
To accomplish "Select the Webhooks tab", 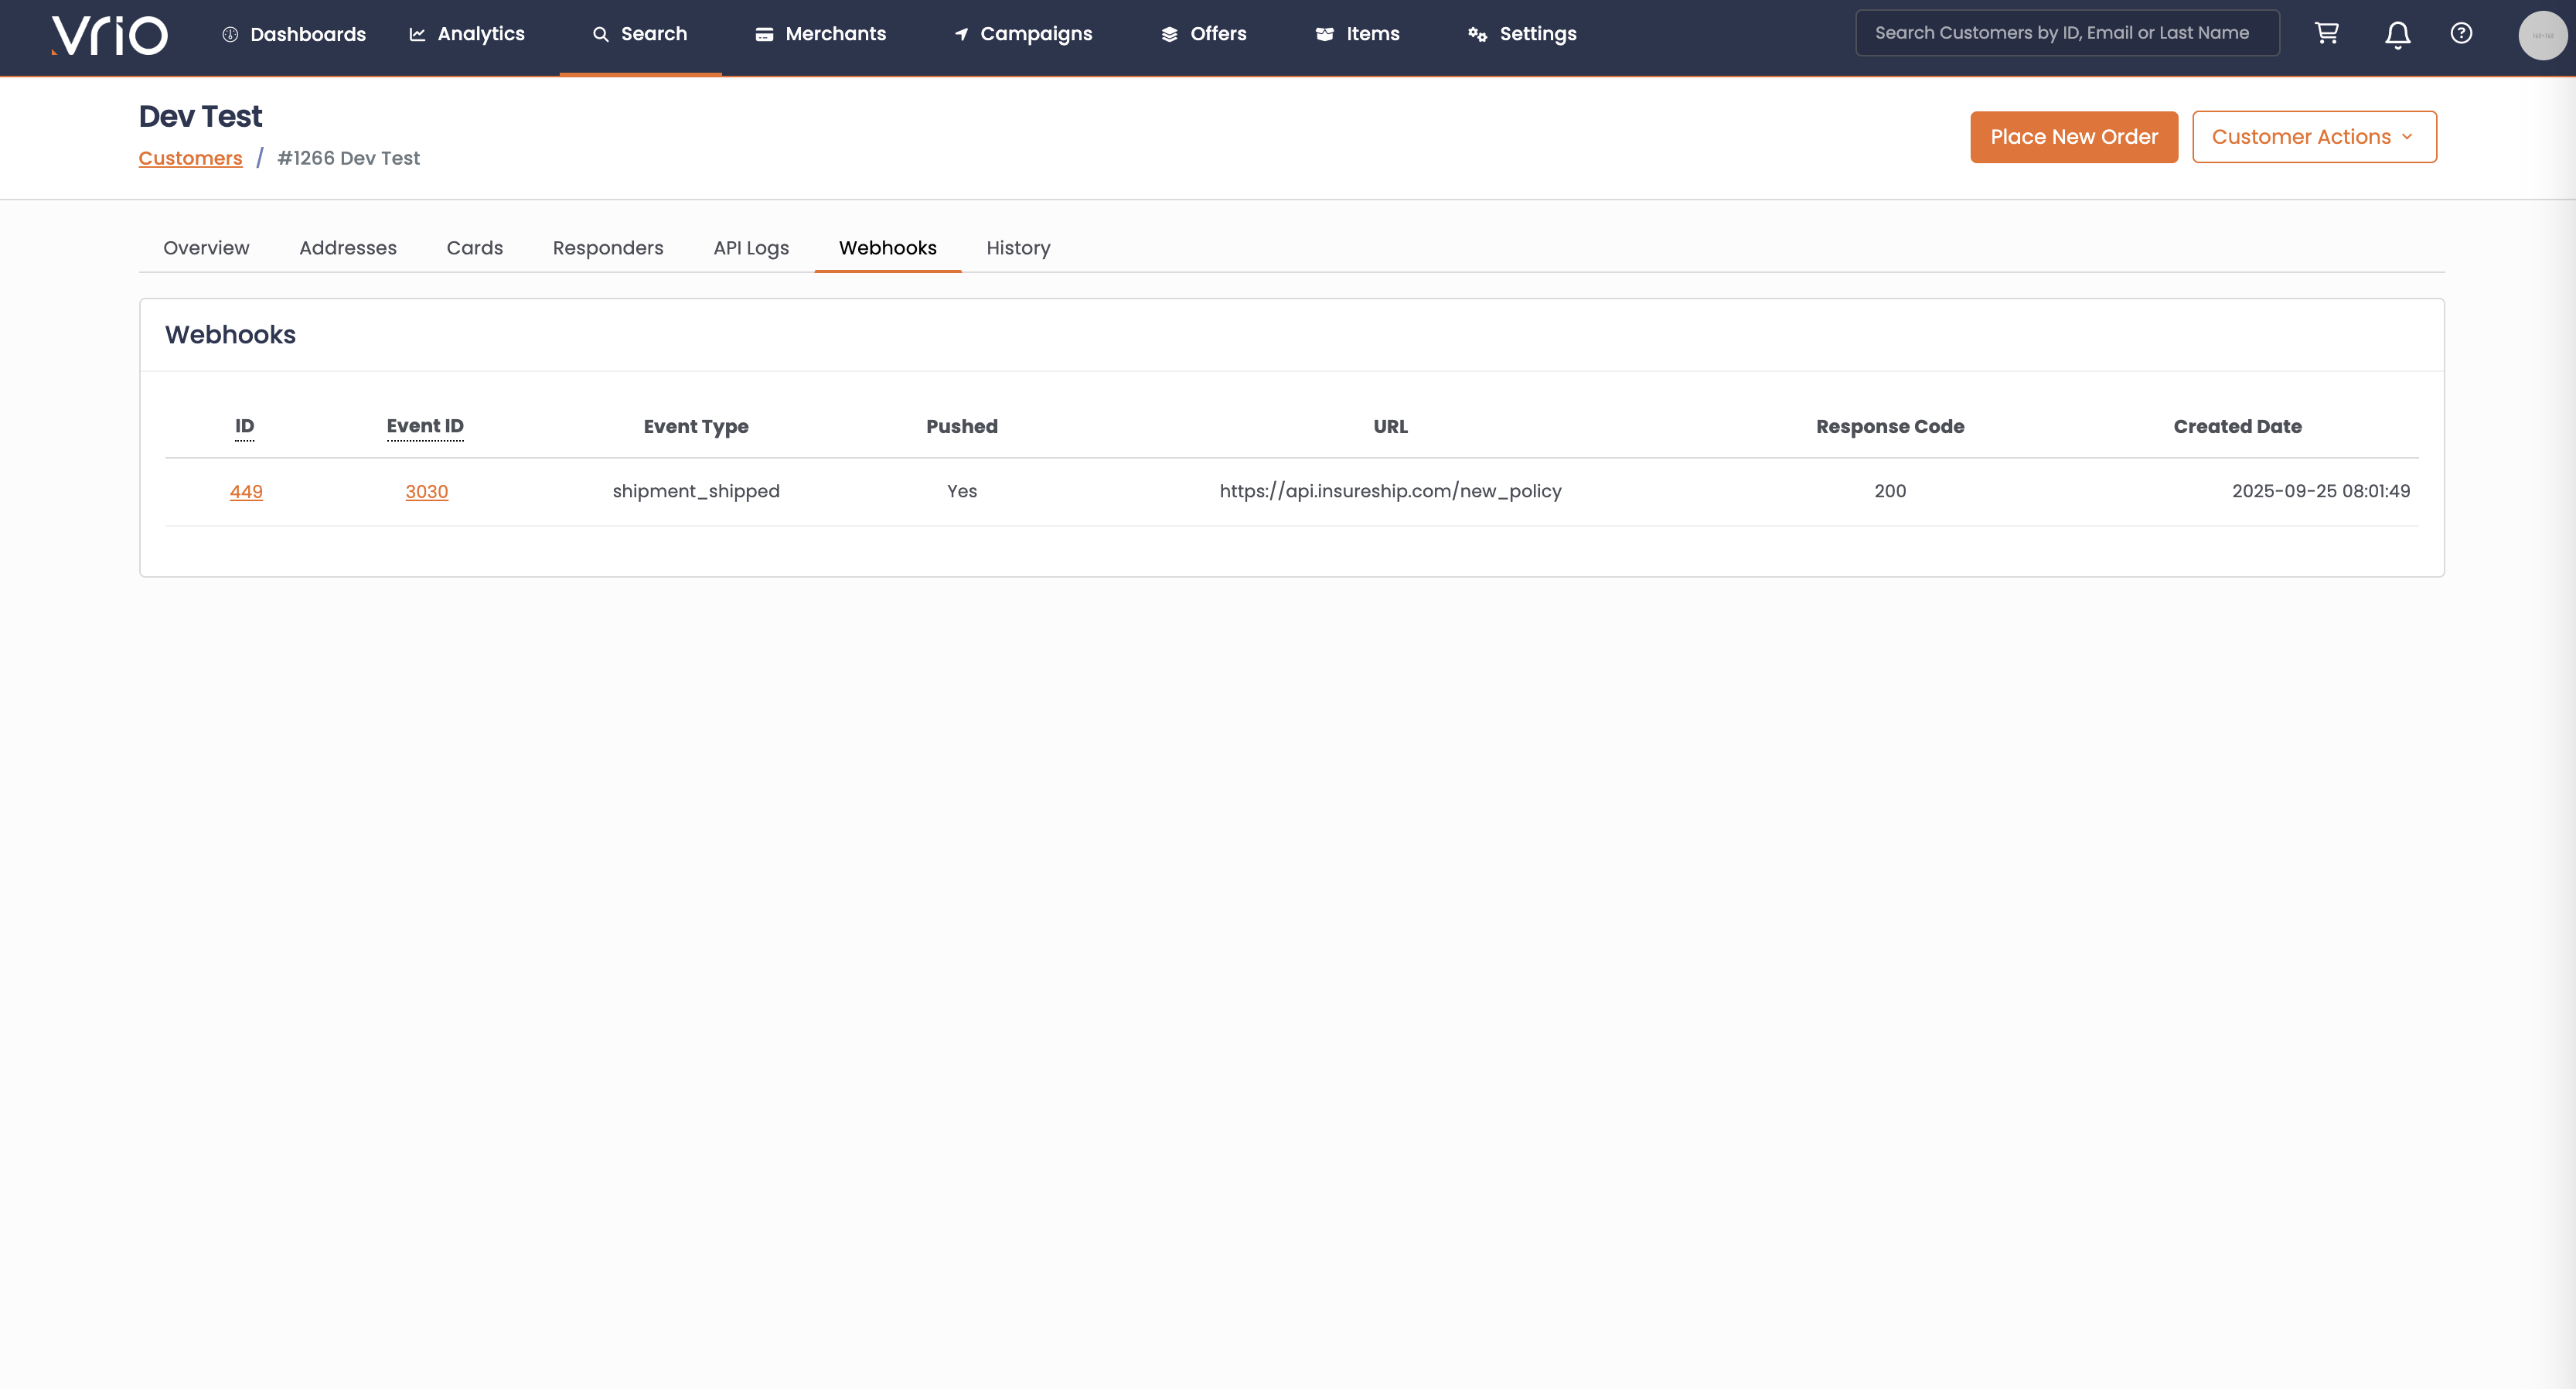I will (888, 248).
